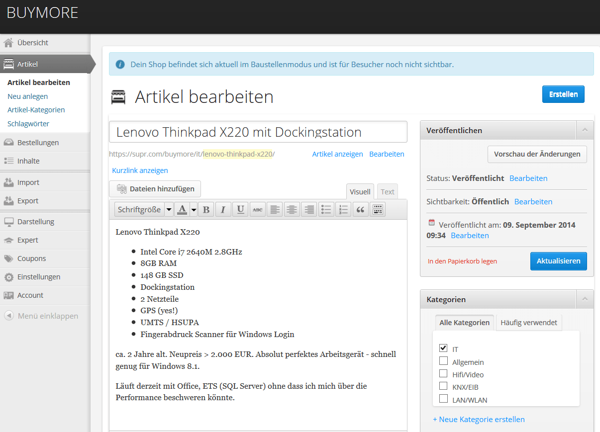
Task: Click Bearbeiten link next to permalink
Action: coord(387,154)
